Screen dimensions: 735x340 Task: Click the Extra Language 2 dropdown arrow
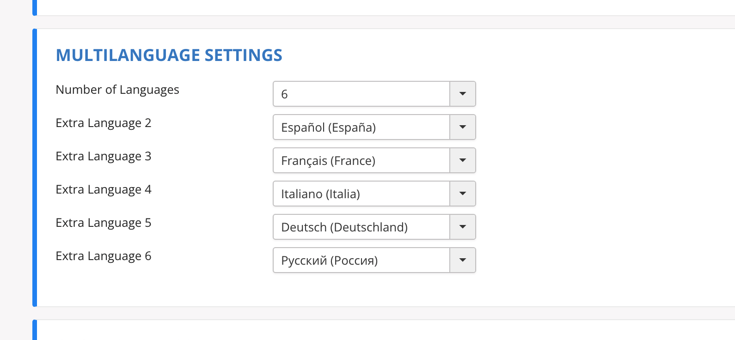462,127
